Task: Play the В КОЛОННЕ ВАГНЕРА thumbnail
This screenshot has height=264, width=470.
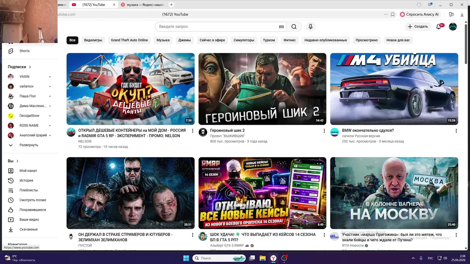Action: click(x=394, y=193)
